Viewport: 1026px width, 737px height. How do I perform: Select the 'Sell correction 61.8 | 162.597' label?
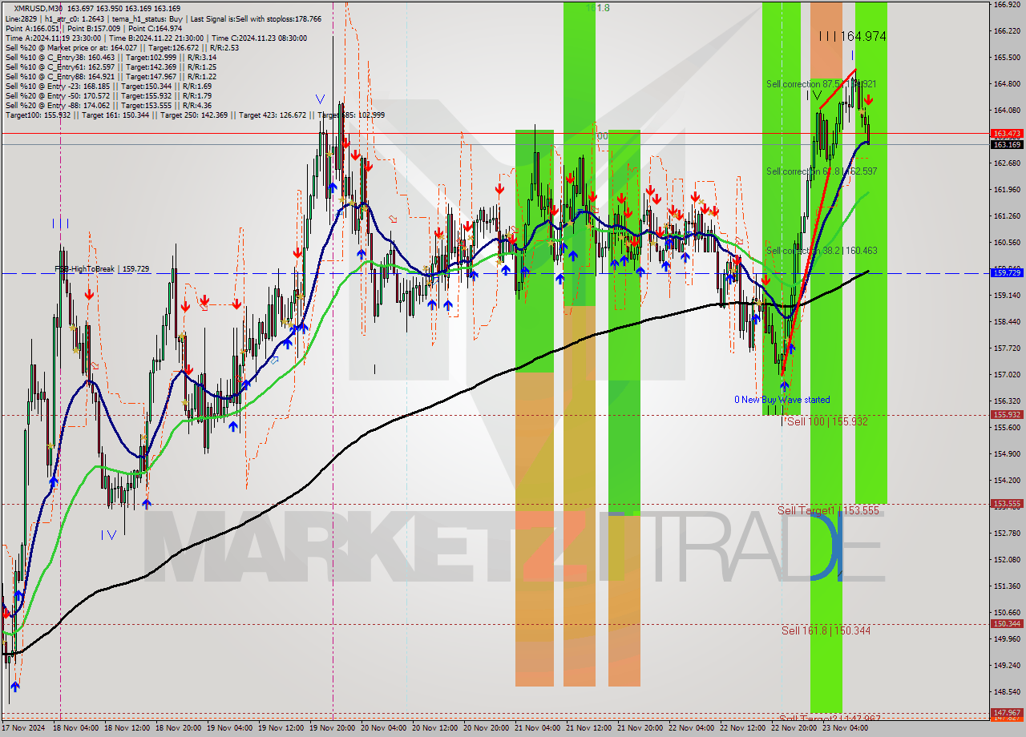pos(822,171)
